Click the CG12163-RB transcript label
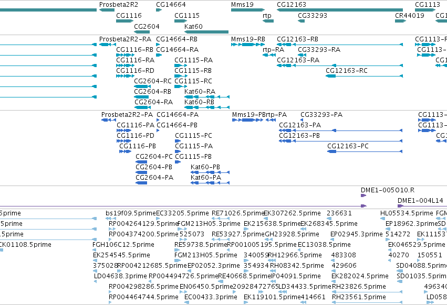The image size is (447, 305). coord(298,39)
